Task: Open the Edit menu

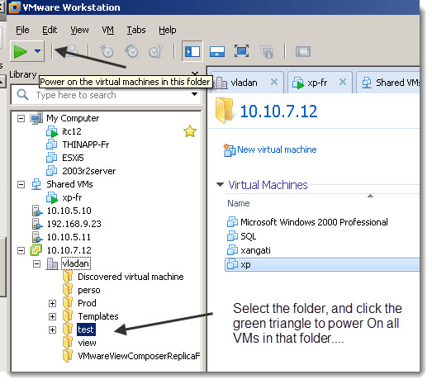Action: pos(50,30)
